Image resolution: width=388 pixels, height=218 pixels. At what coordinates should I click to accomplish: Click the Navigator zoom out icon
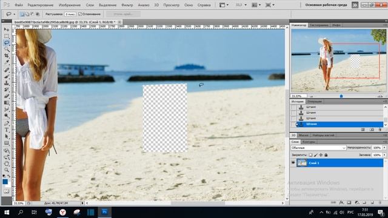pos(311,96)
